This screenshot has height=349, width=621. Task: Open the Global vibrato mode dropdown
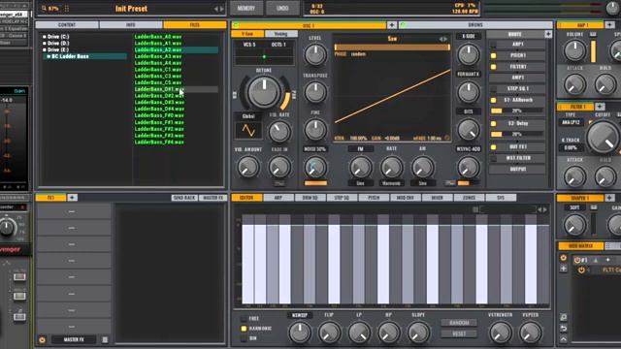[x=248, y=116]
